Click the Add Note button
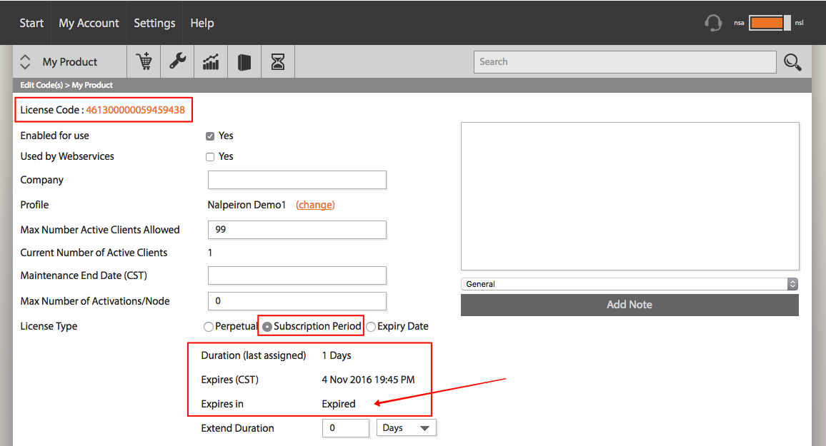The image size is (826, 446). point(630,305)
